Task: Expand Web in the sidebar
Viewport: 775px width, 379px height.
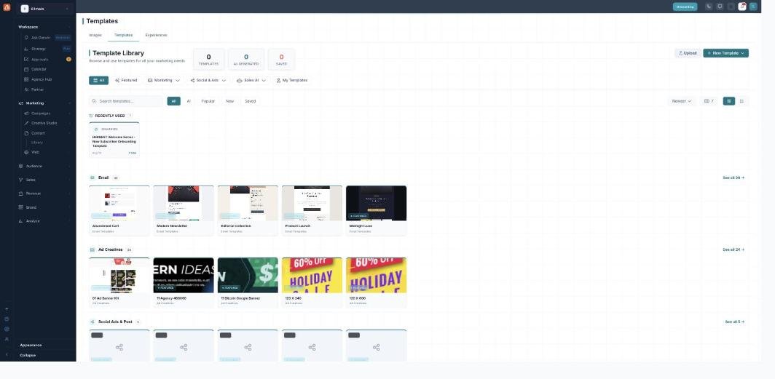Action: tap(47, 152)
